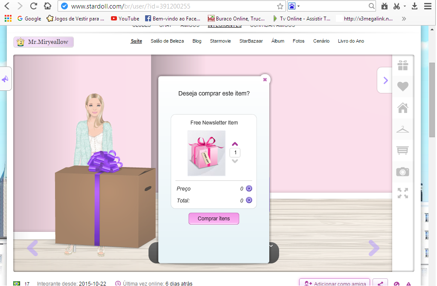Click the Mr.Miryeallow username badge

[x=44, y=42]
